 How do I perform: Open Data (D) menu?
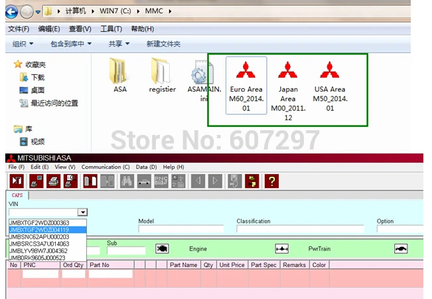click(x=146, y=167)
